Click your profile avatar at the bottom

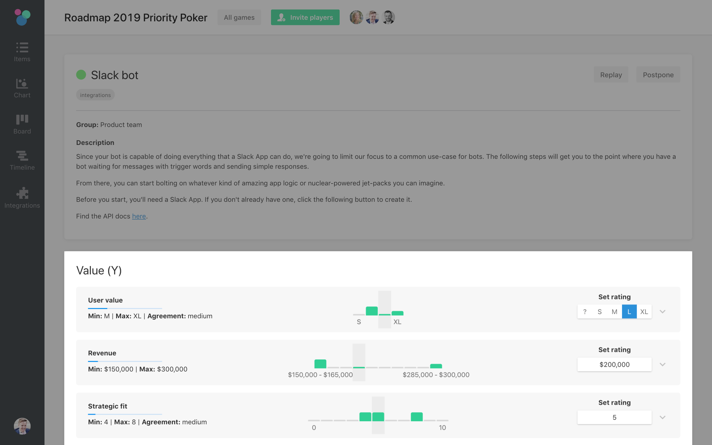[22, 426]
